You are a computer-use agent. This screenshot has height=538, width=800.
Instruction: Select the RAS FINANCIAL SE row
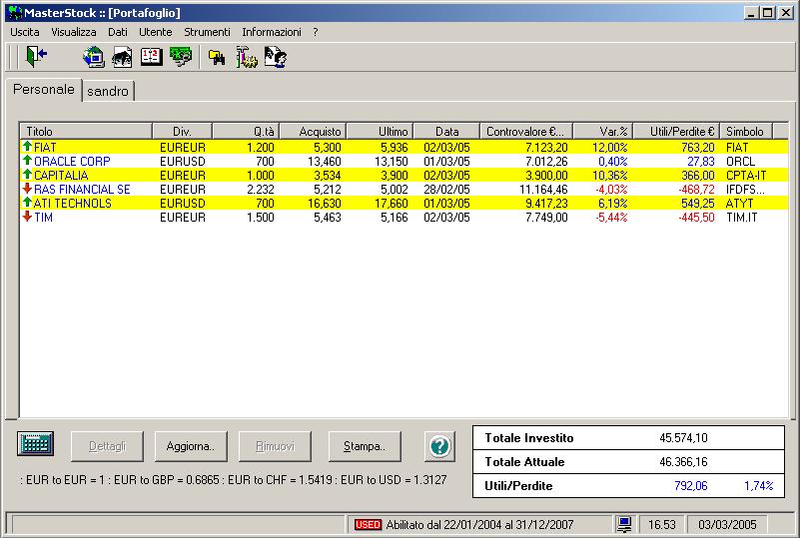pyautogui.click(x=404, y=190)
